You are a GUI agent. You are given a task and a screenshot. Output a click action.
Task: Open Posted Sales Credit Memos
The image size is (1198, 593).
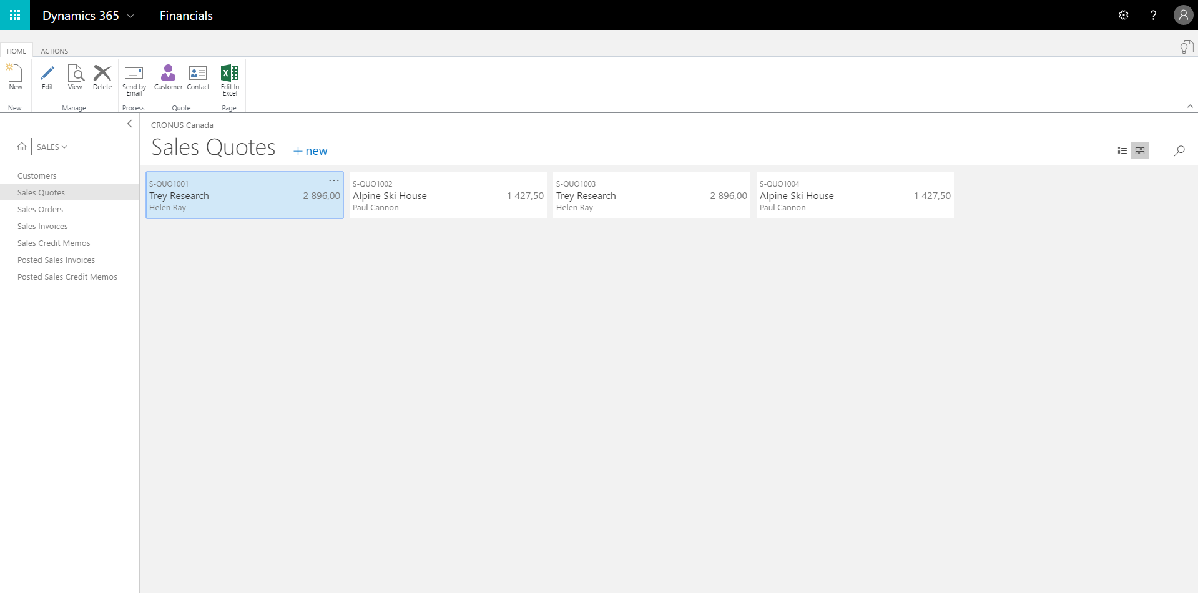tap(67, 277)
